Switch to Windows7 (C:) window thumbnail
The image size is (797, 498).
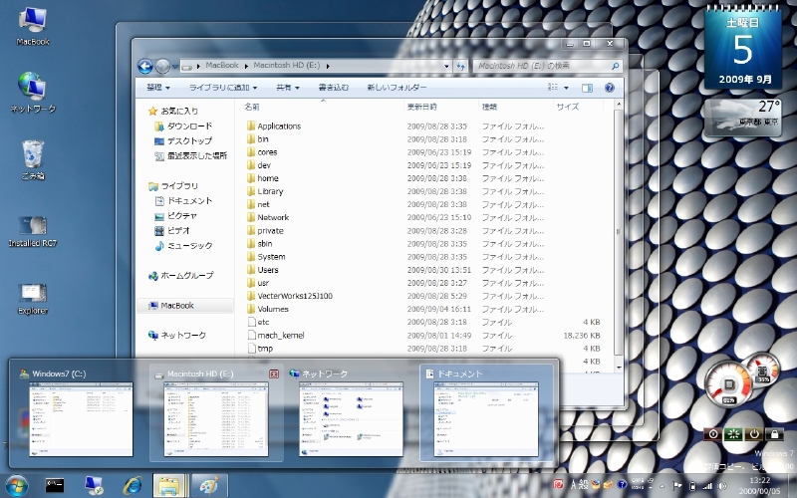click(x=81, y=412)
